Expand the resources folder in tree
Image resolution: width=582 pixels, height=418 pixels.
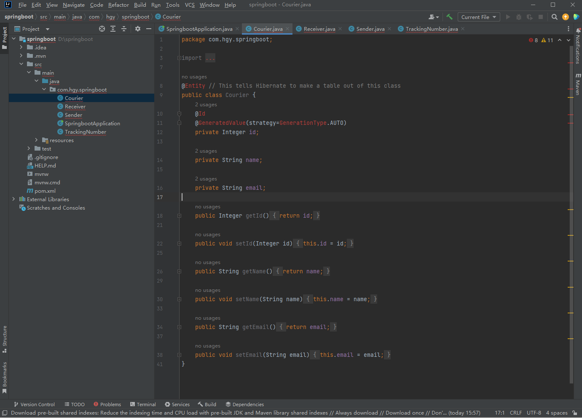[36, 140]
